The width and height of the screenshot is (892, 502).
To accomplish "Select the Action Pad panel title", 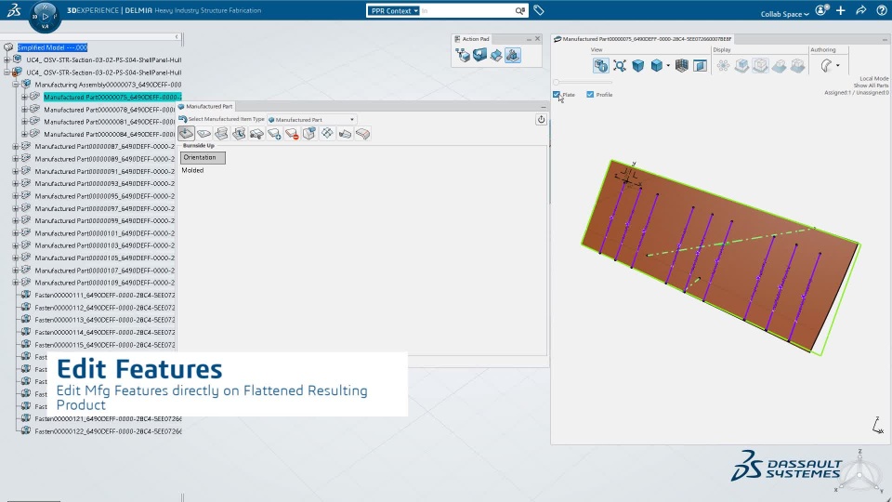I will coord(476,39).
